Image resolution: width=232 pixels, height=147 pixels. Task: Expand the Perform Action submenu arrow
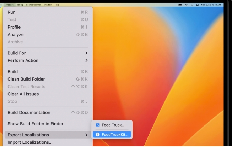[x=86, y=60]
